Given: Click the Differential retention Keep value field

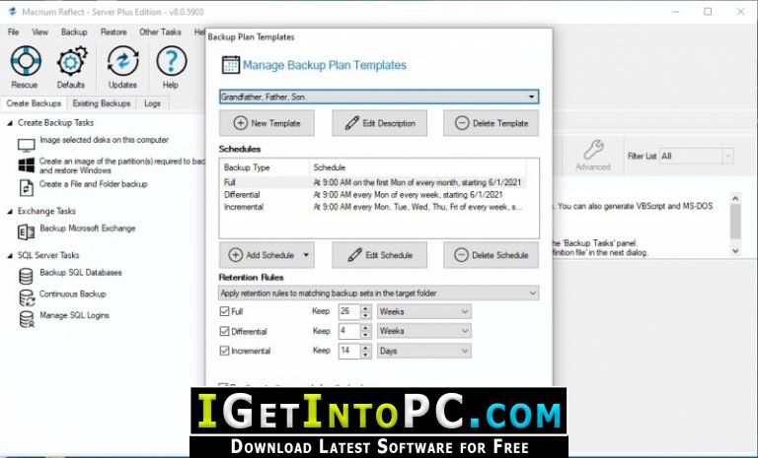Looking at the screenshot, I should pyautogui.click(x=349, y=331).
